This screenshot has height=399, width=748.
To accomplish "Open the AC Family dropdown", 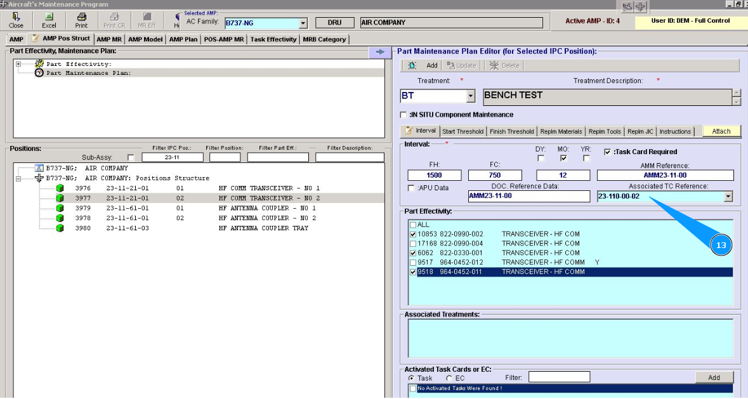I will 303,23.
